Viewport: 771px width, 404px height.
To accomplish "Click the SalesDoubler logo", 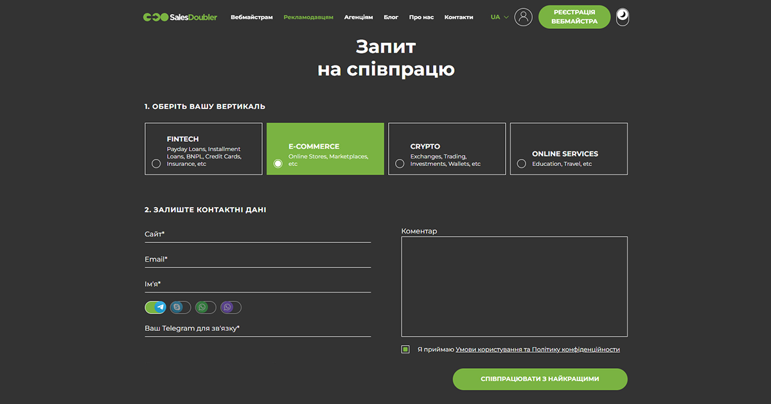I will pyautogui.click(x=180, y=17).
